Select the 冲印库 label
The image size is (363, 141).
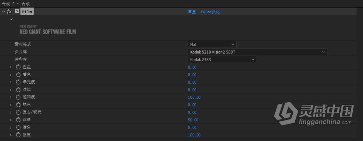click(21, 59)
